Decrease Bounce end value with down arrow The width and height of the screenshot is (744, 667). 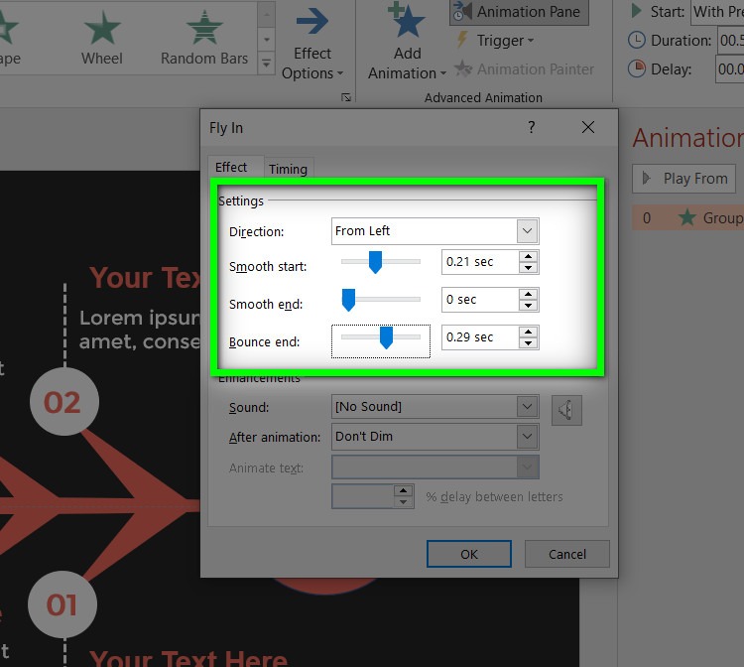(x=529, y=343)
